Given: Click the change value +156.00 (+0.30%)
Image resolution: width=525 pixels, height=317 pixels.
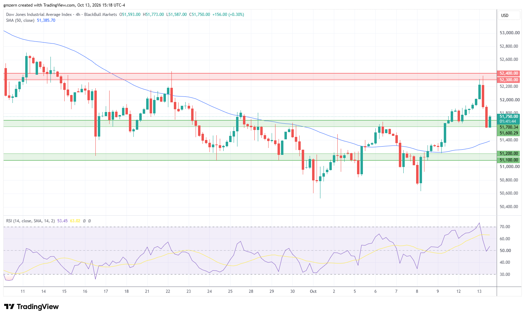Looking at the screenshot, I should click(x=228, y=15).
